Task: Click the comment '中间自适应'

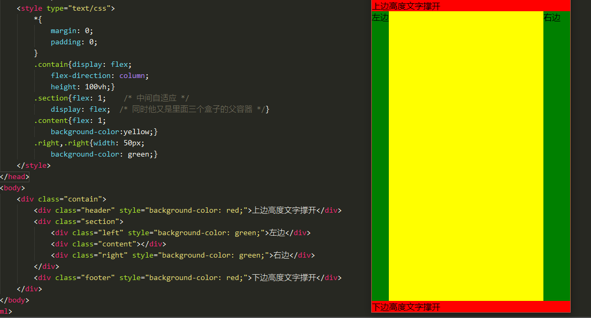Action: click(156, 98)
